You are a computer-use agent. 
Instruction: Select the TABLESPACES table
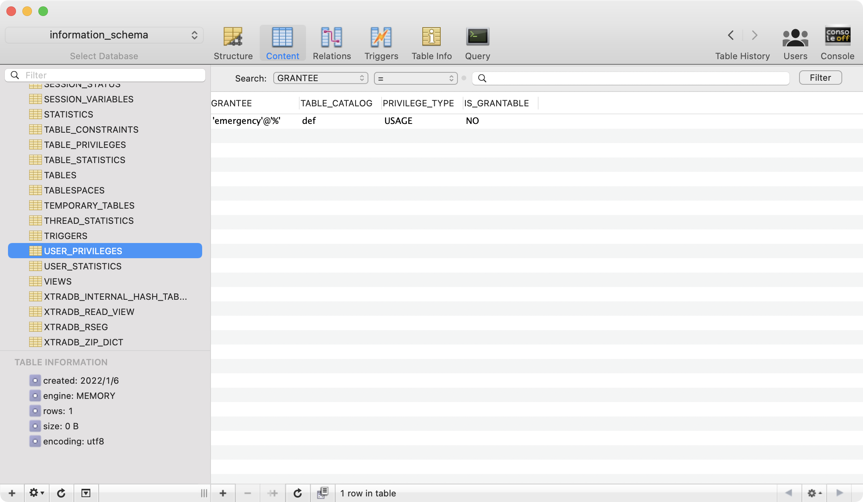(x=105, y=190)
